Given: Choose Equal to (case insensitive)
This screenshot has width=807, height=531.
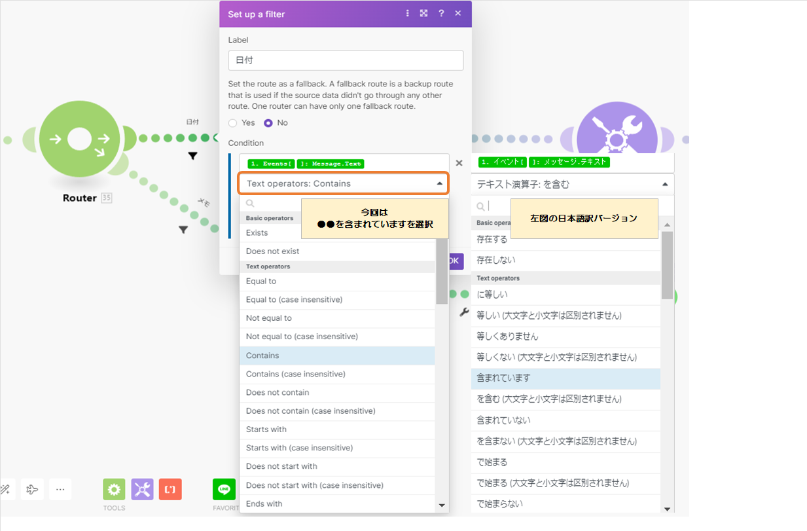Looking at the screenshot, I should point(337,300).
